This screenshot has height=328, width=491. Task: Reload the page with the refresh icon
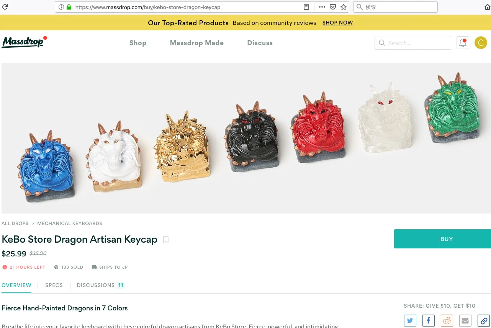pos(5,7)
